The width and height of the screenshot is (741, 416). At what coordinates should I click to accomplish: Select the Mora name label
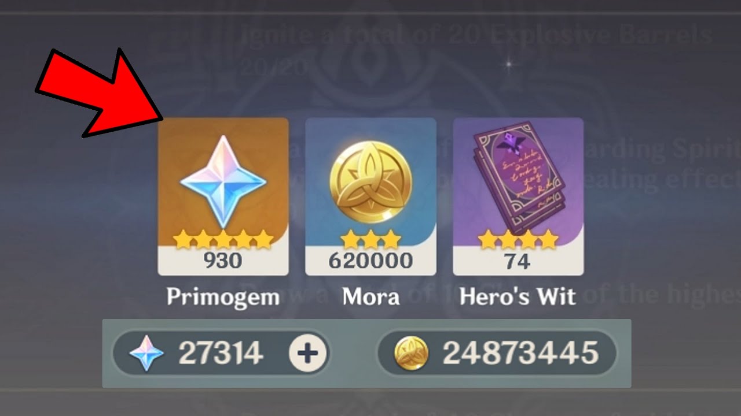pos(370,297)
